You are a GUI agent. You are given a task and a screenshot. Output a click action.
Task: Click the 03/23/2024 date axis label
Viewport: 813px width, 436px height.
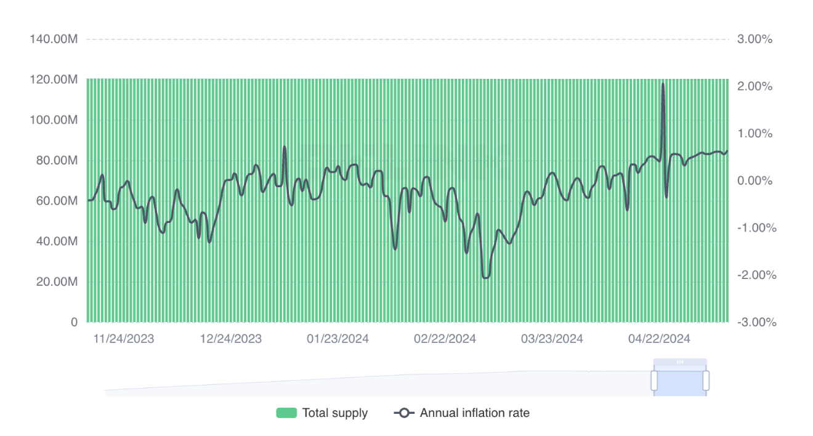[552, 339]
